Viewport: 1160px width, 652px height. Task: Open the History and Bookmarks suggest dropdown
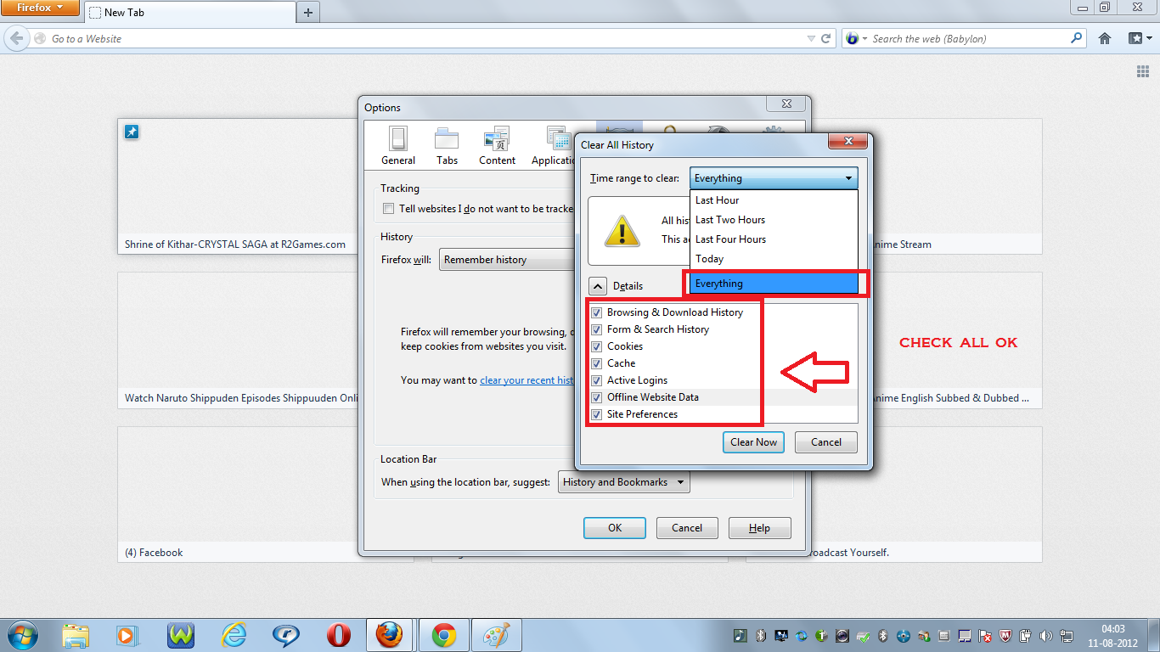624,482
